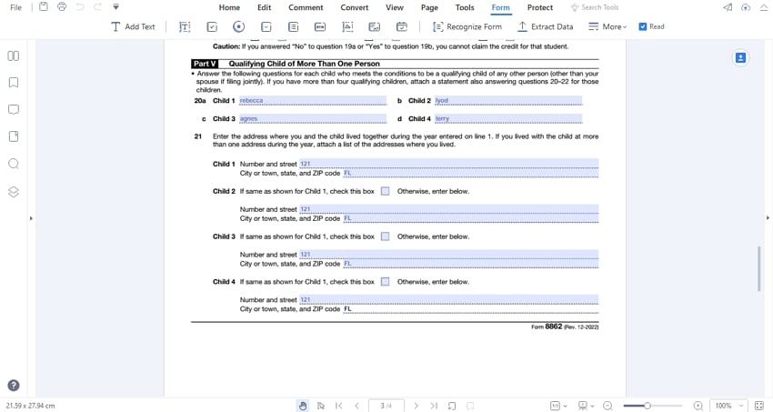Check Child 3 same address box
This screenshot has width=773, height=412.
[x=385, y=236]
